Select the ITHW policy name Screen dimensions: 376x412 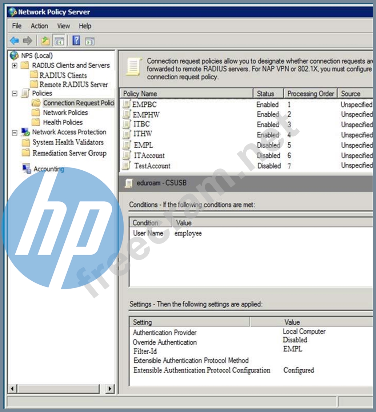143,134
